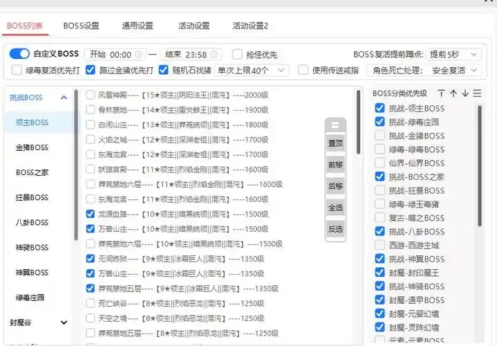The width and height of the screenshot is (497, 346).
Task: Click BOSS list vertical scrollbar
Action: (358, 122)
